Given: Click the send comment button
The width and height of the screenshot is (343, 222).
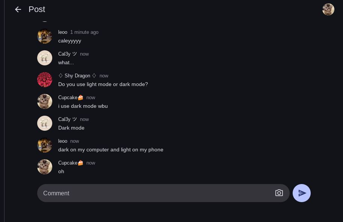Looking at the screenshot, I should (302, 193).
